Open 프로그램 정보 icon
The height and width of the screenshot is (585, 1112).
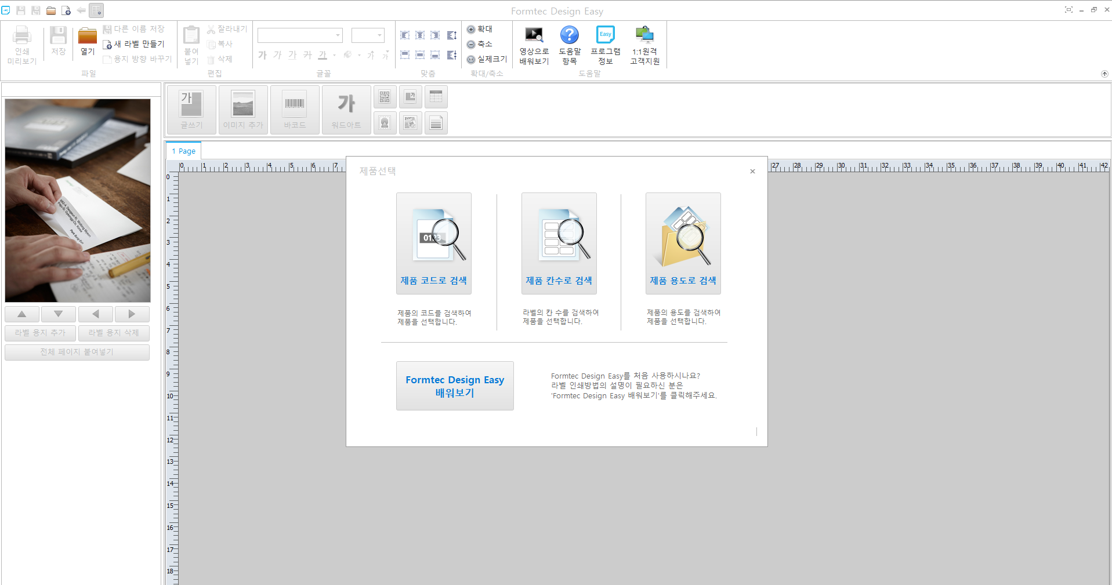click(606, 45)
